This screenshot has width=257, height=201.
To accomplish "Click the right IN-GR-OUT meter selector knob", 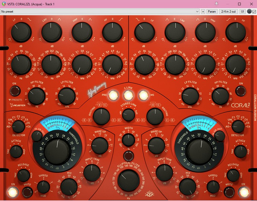I will [x=220, y=136].
